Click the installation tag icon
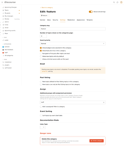This screenshot has height=149, width=124. pyautogui.click(x=3, y=62)
